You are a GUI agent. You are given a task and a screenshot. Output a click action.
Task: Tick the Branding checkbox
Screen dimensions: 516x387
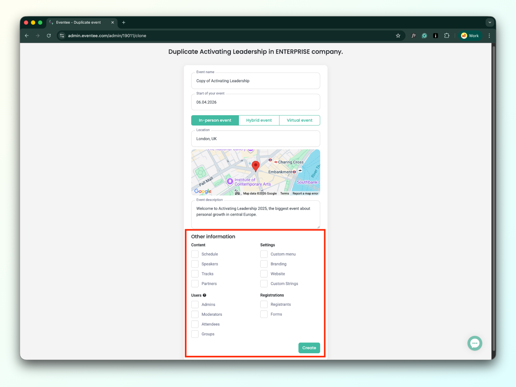pyautogui.click(x=264, y=264)
